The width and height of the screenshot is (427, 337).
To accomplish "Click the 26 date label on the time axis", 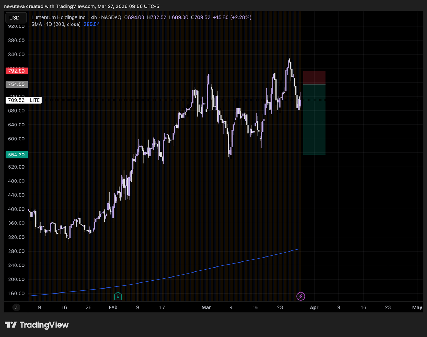I will pos(89,307).
